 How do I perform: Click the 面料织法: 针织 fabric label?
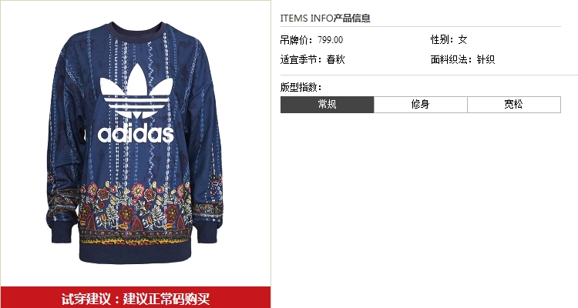click(x=462, y=60)
